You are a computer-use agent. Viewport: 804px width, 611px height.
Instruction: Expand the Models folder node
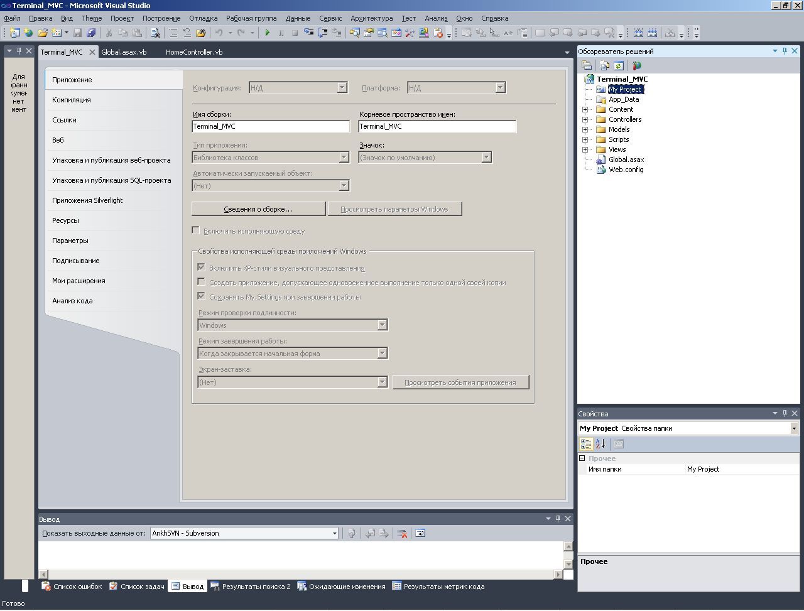coord(585,129)
